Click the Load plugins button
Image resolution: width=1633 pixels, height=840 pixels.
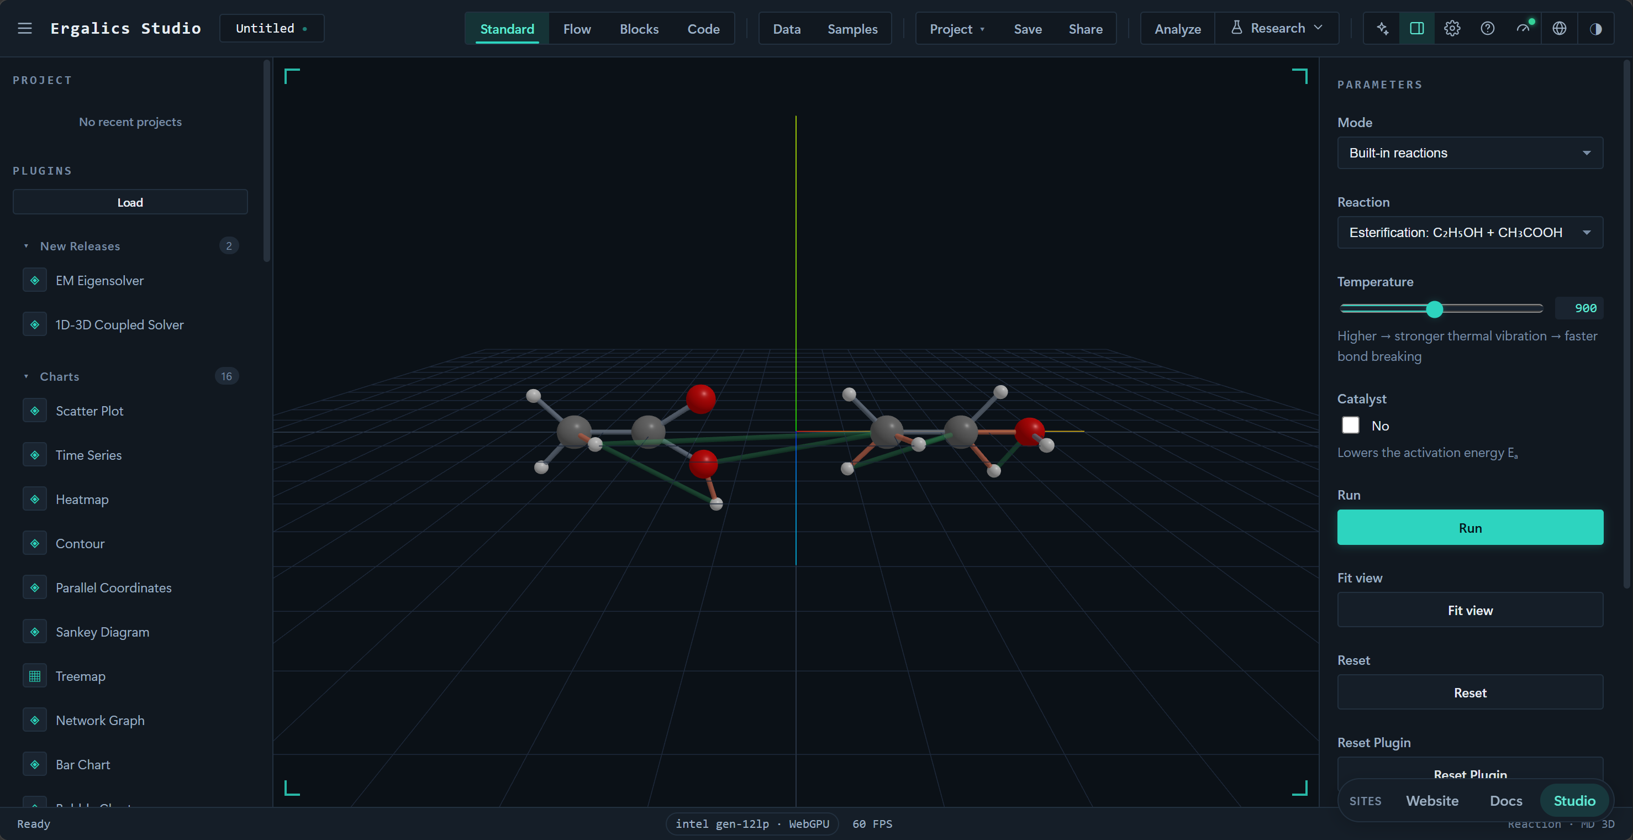tap(130, 202)
